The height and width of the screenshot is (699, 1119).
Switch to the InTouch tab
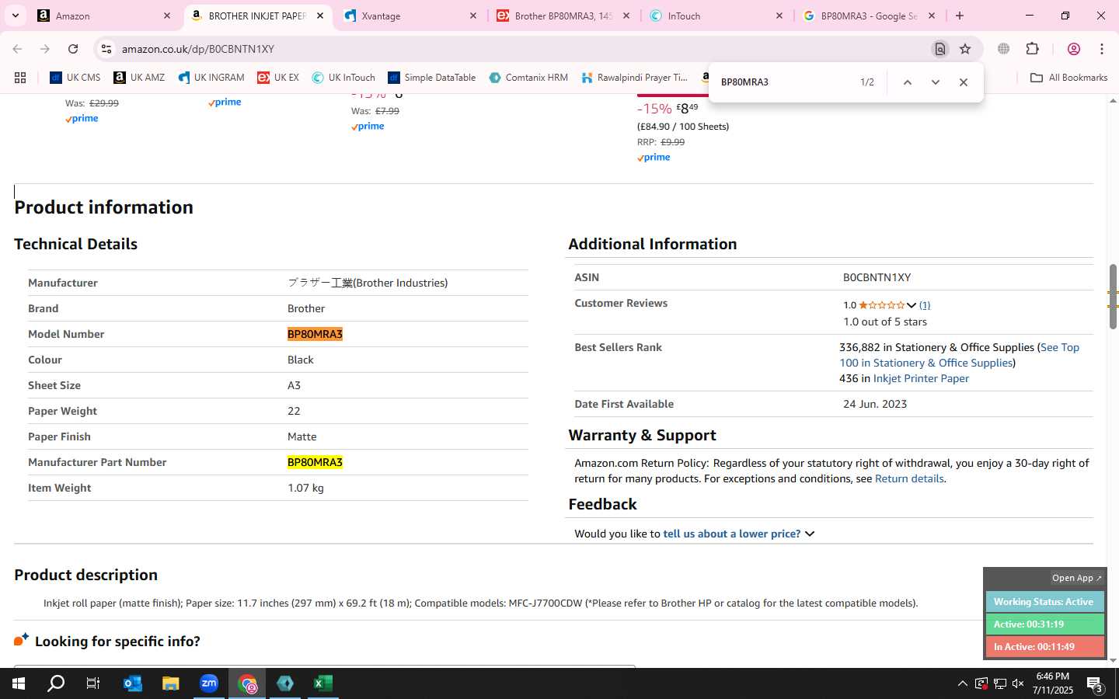(x=718, y=16)
